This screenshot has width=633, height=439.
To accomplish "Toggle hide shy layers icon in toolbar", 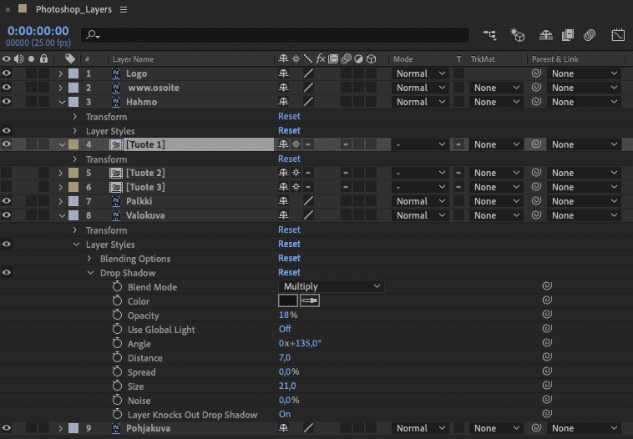I will click(x=546, y=35).
